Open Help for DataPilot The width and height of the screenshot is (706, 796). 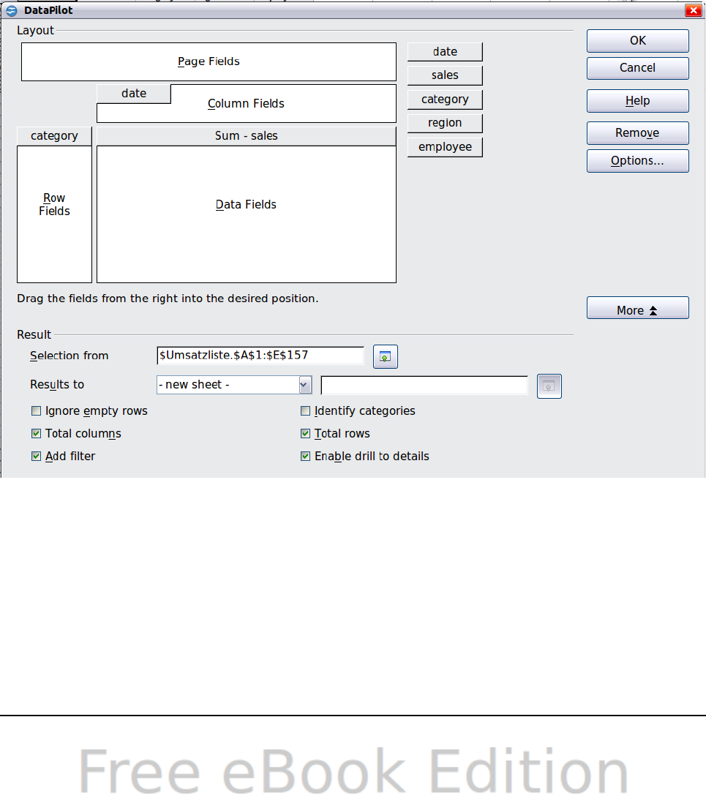(x=637, y=100)
